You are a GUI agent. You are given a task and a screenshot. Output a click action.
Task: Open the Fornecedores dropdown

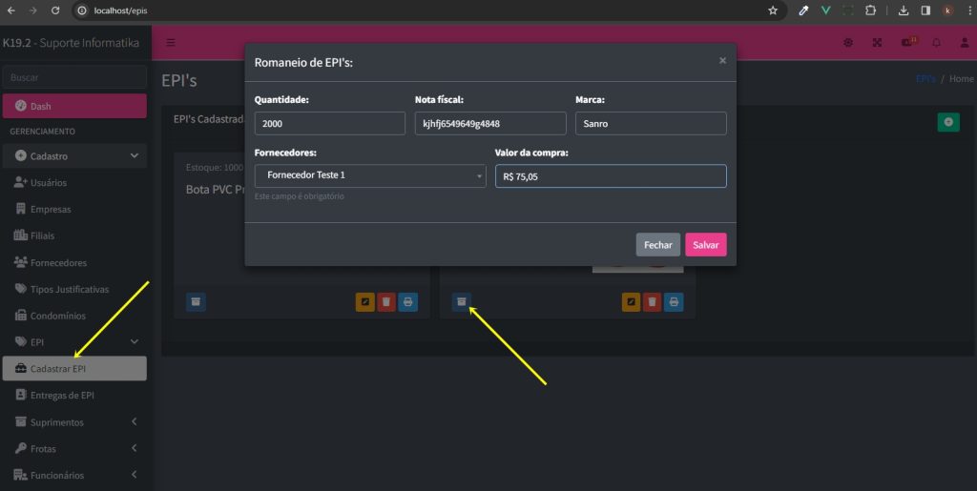[370, 176]
